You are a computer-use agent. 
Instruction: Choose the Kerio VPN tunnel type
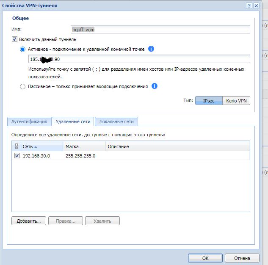236,101
